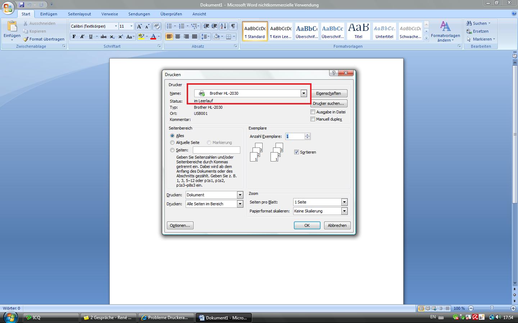Expand the styles gallery more arrow
Screen dimensions: 518x323
pyautogui.click(x=426, y=38)
